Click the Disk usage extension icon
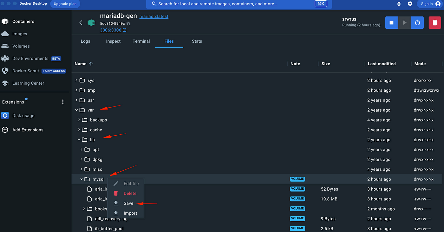This screenshot has width=444, height=232. 5,116
